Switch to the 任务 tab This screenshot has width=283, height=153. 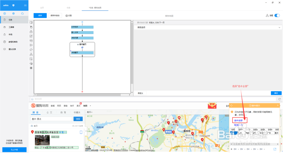point(68,8)
